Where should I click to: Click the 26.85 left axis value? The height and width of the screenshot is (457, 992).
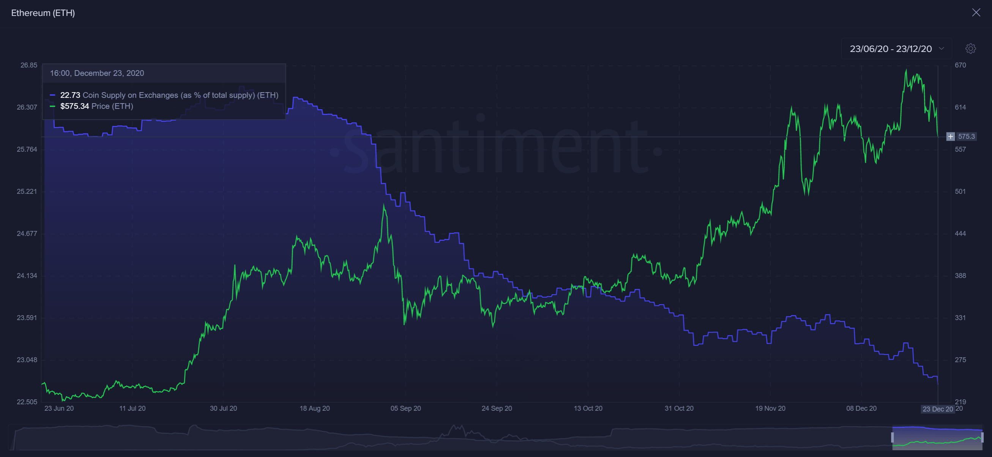(29, 65)
